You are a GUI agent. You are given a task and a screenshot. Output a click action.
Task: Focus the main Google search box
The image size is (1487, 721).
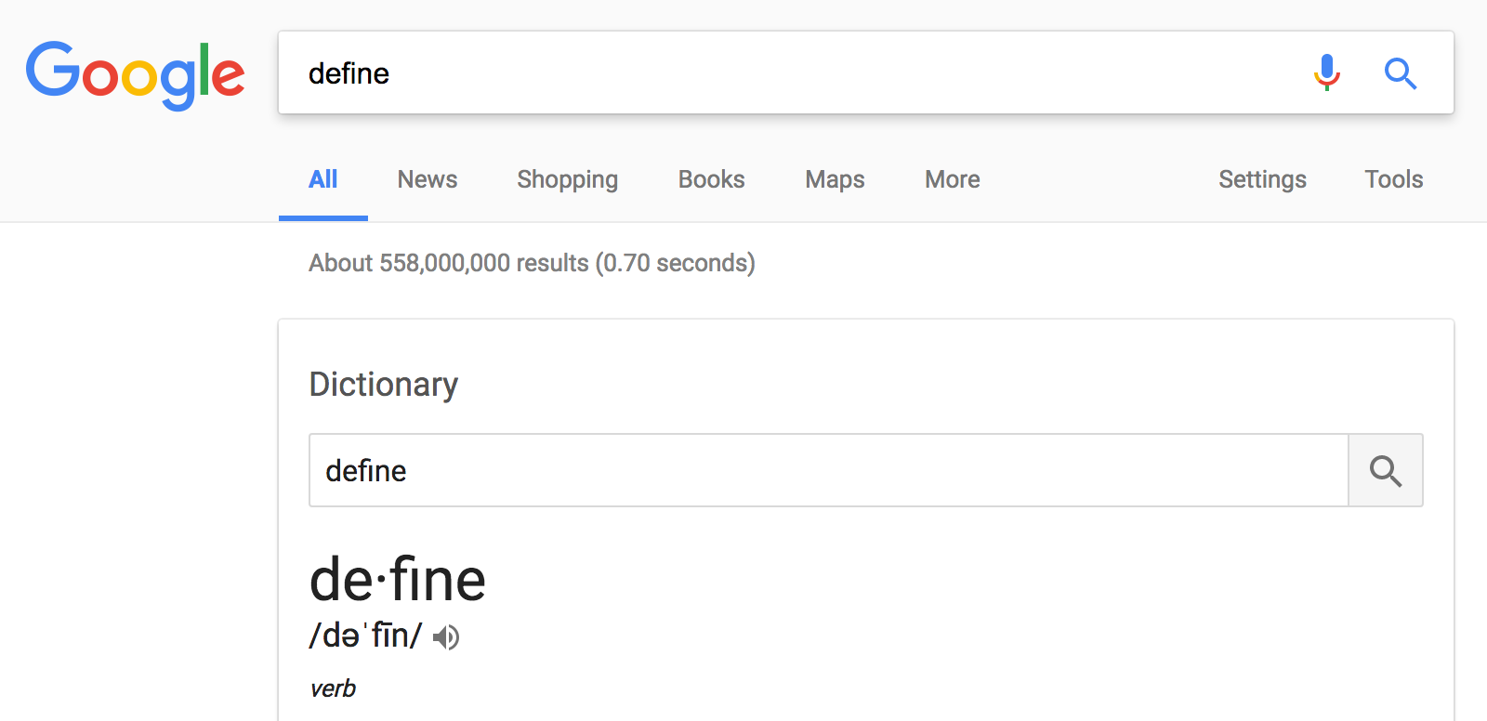pos(790,73)
